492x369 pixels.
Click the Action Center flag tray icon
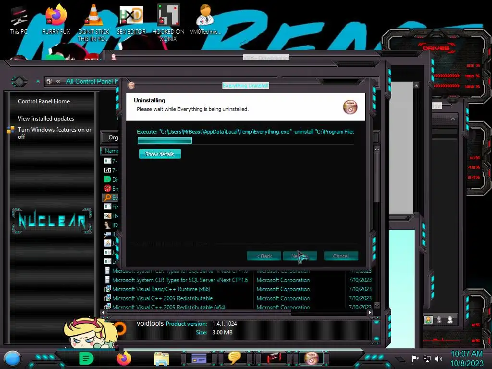(x=416, y=358)
